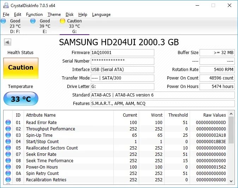Select the Seek Time Performance row
The height and width of the screenshot is (188, 238).
click(116, 161)
